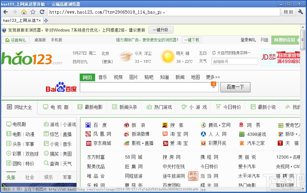Switch to 手机版 mobile version
The image size is (307, 193).
coord(57,40)
